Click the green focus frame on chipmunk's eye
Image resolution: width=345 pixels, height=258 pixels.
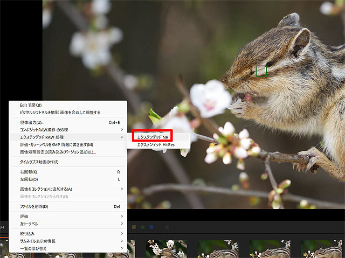261,71
